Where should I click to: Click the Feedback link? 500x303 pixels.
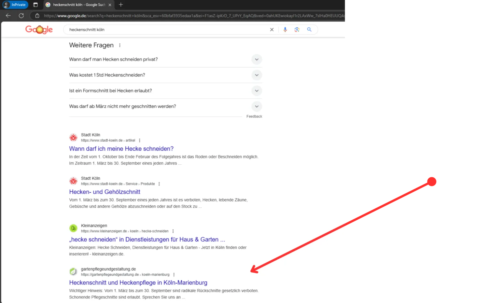pos(254,117)
